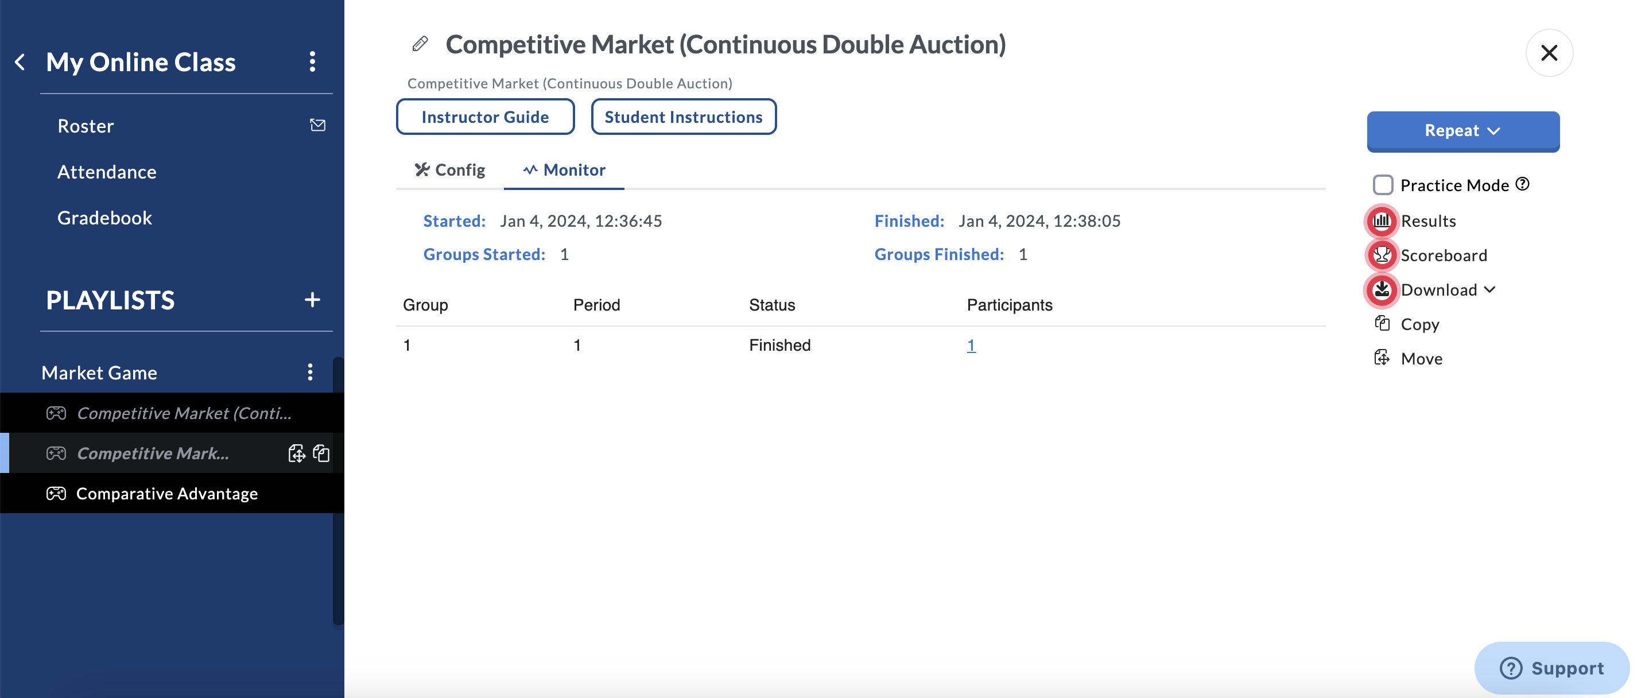The width and height of the screenshot is (1645, 698).
Task: Open My Online Class options menu
Action: point(312,62)
